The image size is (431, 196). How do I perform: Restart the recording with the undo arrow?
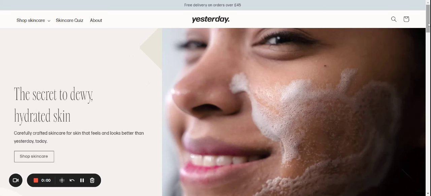tap(72, 180)
